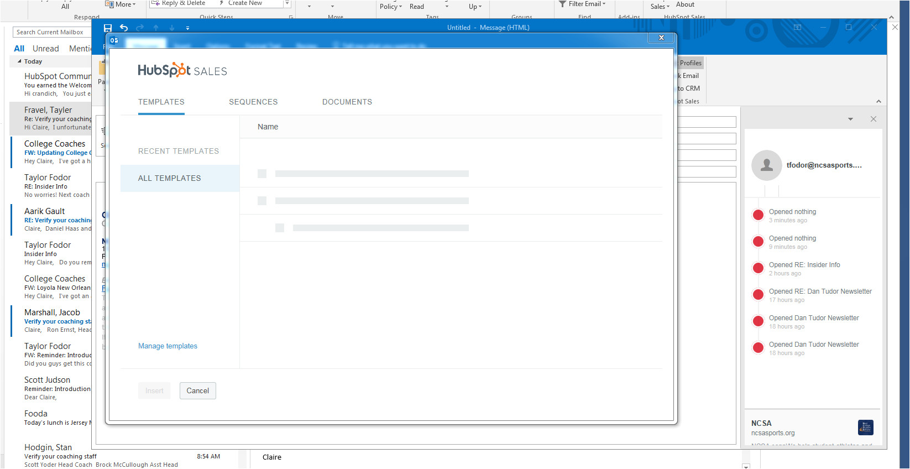Click the Outlook icon in dialog title bar
This screenshot has height=469, width=910.
click(114, 40)
